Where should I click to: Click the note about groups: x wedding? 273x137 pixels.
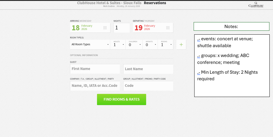point(223,59)
